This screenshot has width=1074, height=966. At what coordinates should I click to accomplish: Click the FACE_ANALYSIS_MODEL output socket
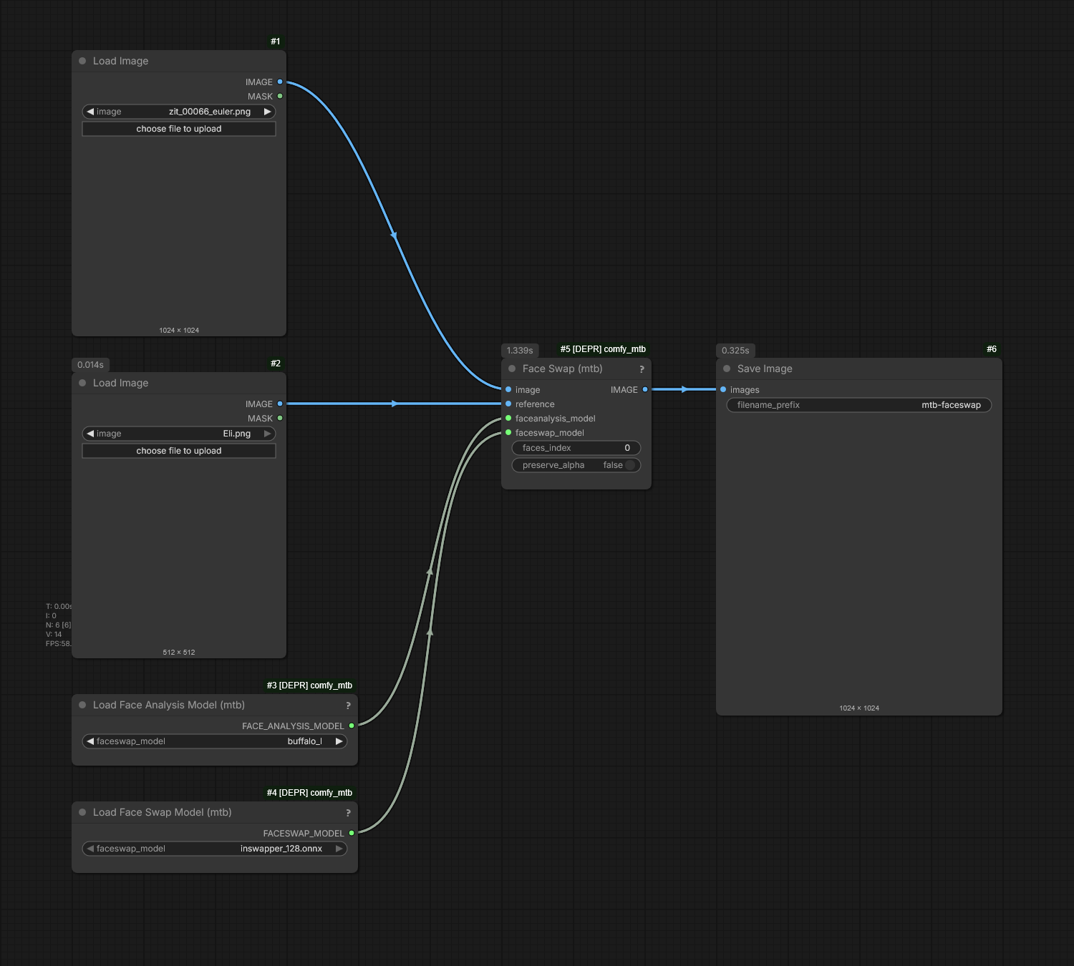(x=352, y=726)
